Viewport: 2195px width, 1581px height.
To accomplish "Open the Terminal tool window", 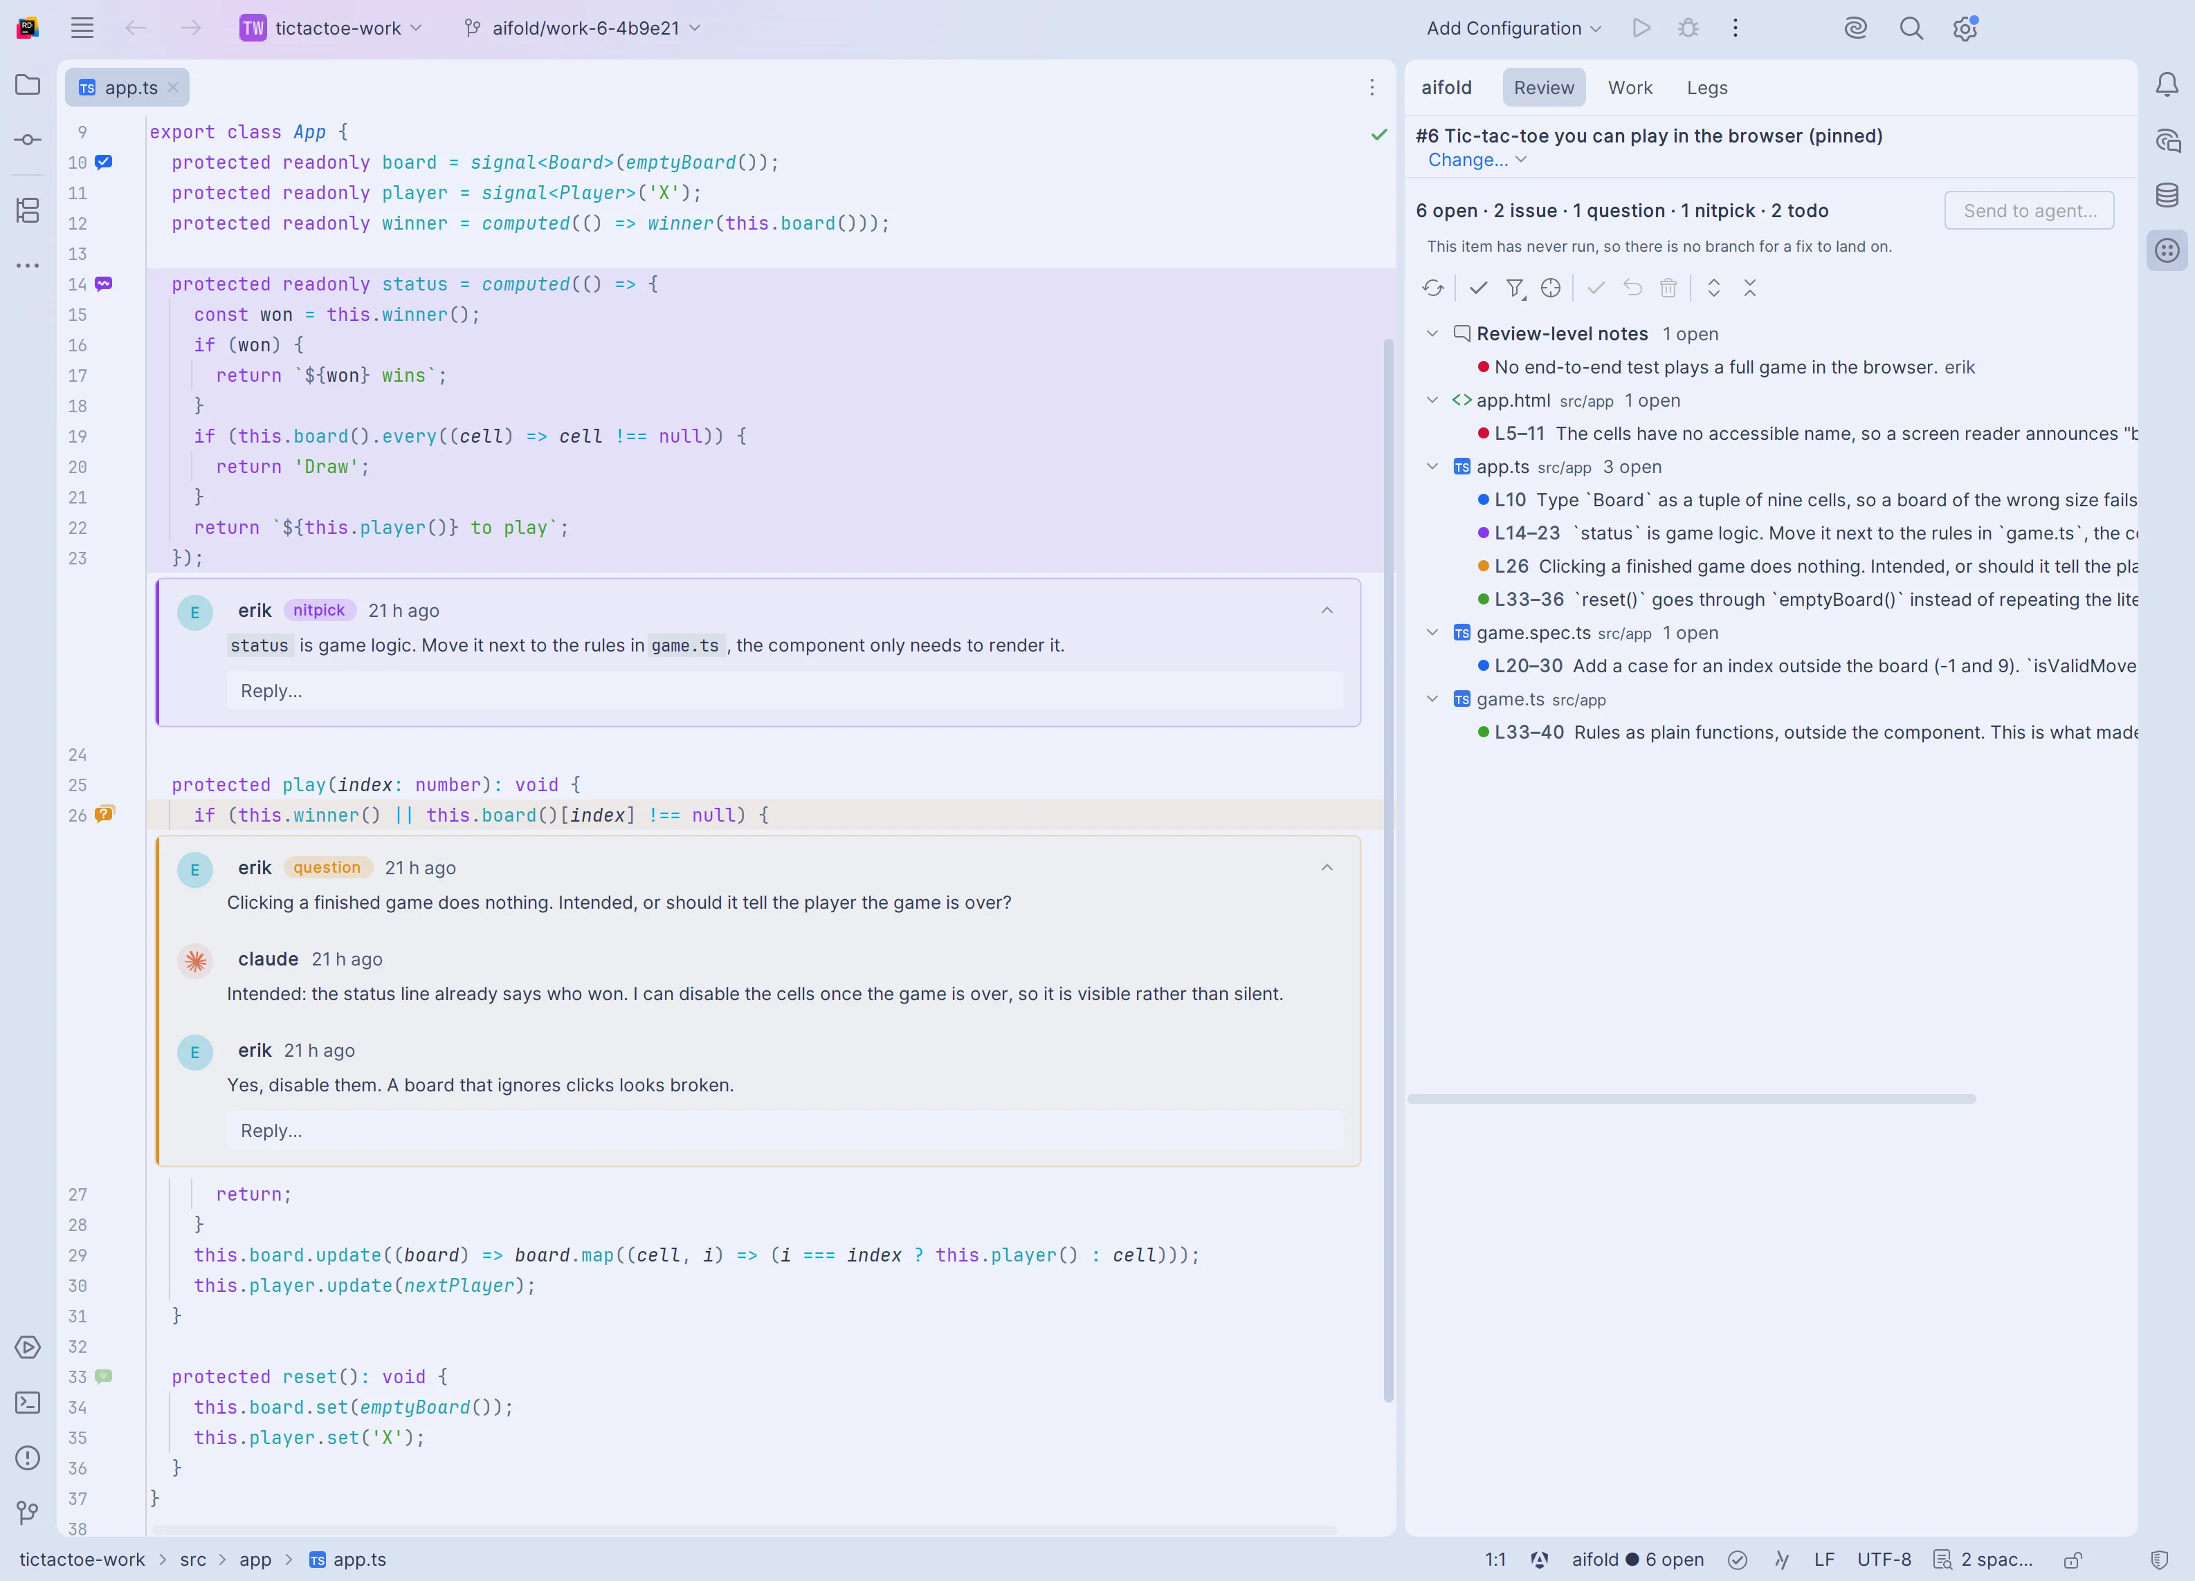I will (28, 1402).
